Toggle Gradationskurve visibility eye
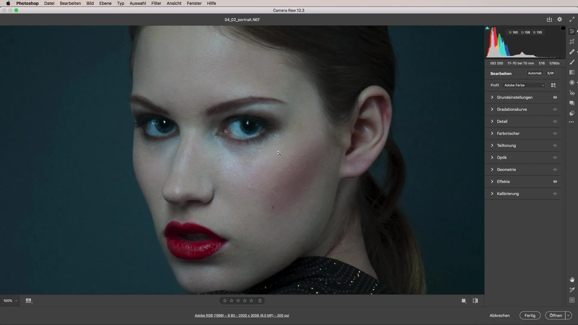Viewport: 578px width, 325px height. pyautogui.click(x=555, y=109)
